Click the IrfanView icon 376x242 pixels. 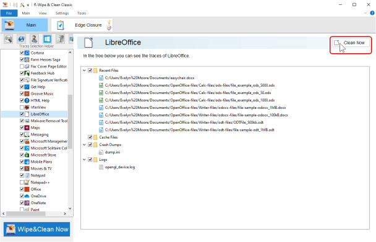coord(27,107)
